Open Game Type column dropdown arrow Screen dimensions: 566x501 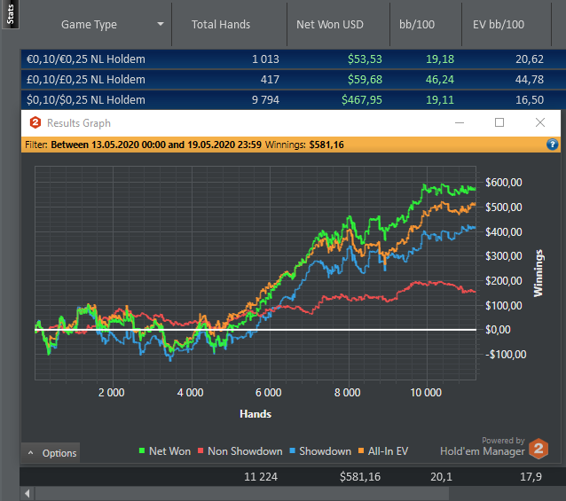point(161,24)
